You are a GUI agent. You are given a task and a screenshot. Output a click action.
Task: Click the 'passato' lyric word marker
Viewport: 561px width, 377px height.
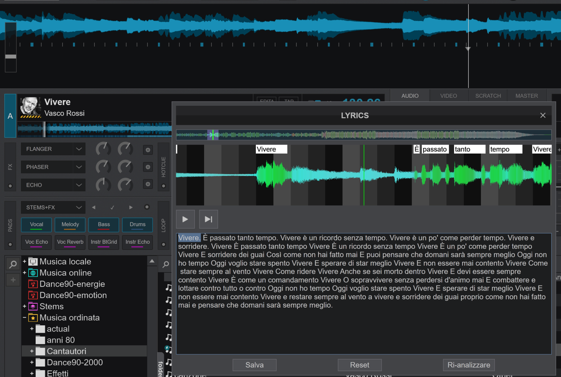pyautogui.click(x=434, y=149)
